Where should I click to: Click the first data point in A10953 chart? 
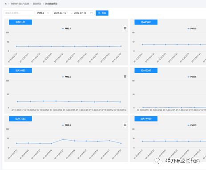tap(18, 101)
